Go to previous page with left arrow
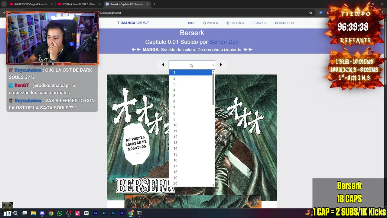The height and width of the screenshot is (218, 387). click(x=163, y=65)
